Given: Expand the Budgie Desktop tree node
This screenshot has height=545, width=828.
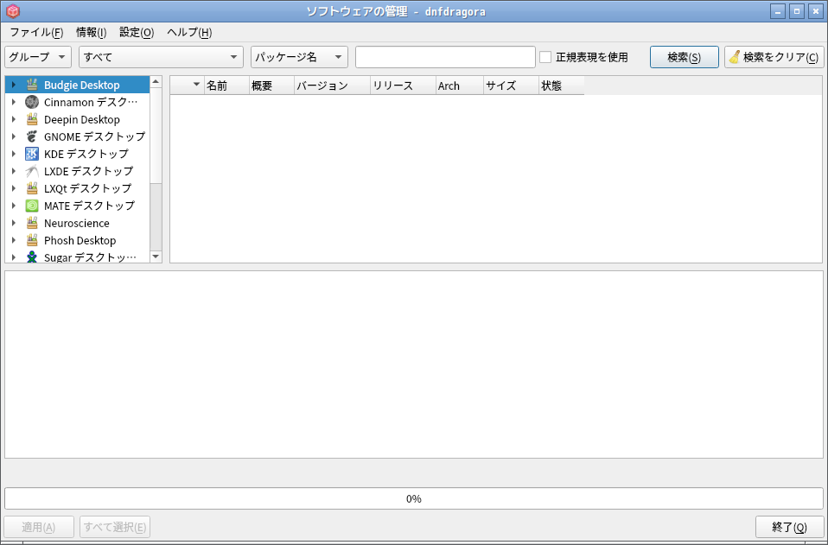Looking at the screenshot, I should 14,85.
